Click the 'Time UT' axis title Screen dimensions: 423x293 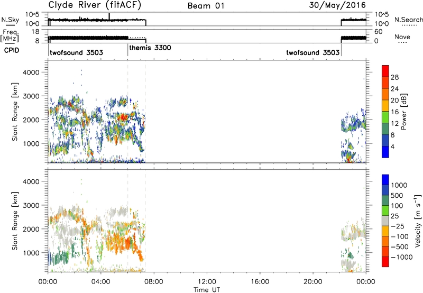(x=207, y=290)
